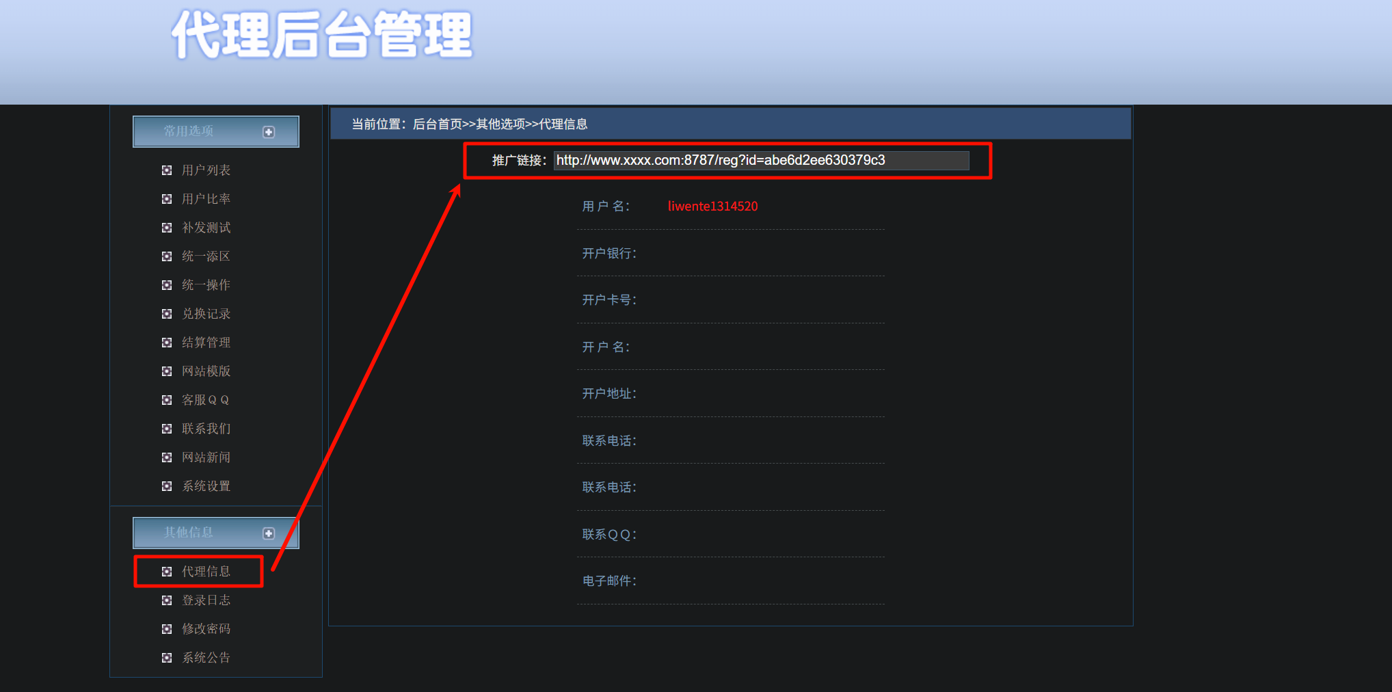Image resolution: width=1392 pixels, height=692 pixels.
Task: Click the username liwente1314520
Action: pyautogui.click(x=712, y=207)
